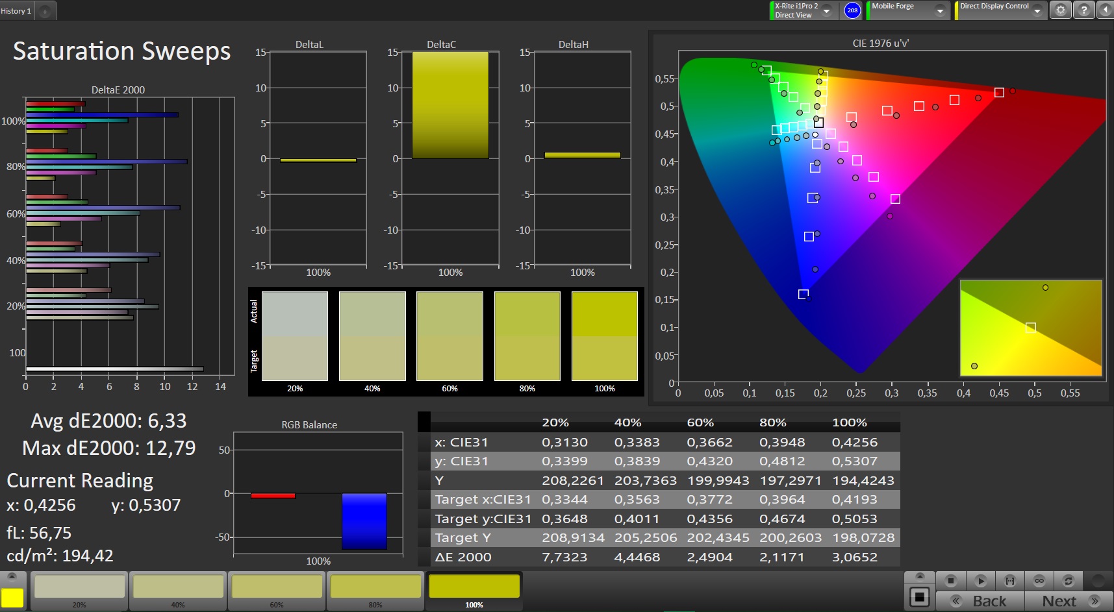
Task: Click the help question mark icon
Action: pos(1083,10)
